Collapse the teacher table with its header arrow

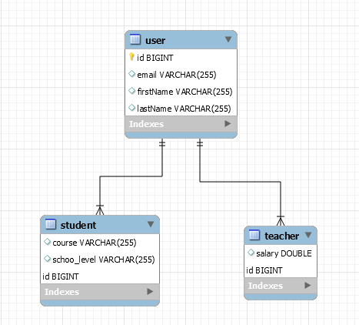point(308,235)
